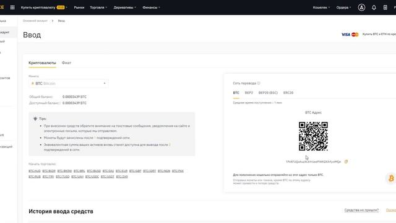396x223 pixels.
Task: Open the BTC/GBP trading pair
Action: click(x=135, y=171)
